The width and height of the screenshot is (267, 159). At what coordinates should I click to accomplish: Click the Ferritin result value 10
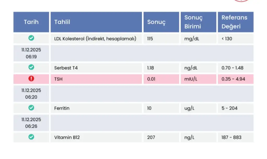[x=149, y=108]
